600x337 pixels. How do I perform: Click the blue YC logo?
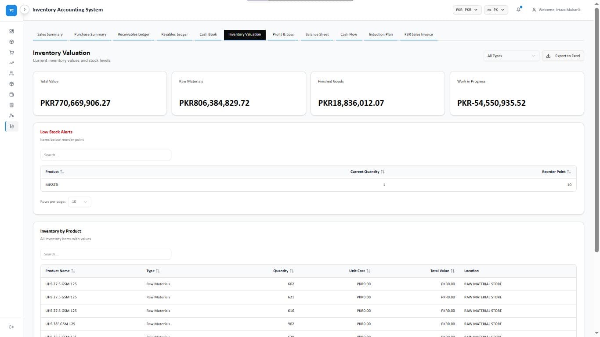[11, 10]
